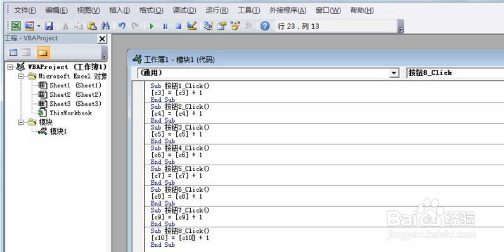Image resolution: width=504 pixels, height=252 pixels.
Task: Click the Paste clipboard icon
Action: [93, 26]
